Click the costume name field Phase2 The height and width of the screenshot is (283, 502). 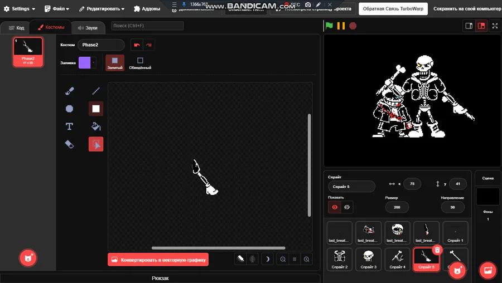point(101,45)
